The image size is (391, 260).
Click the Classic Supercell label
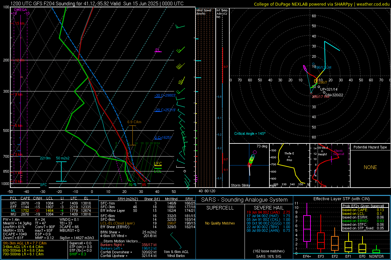click(339, 152)
